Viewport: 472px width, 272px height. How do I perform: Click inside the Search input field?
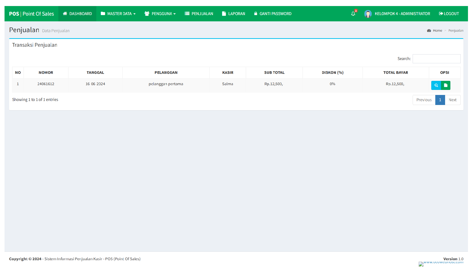[437, 59]
